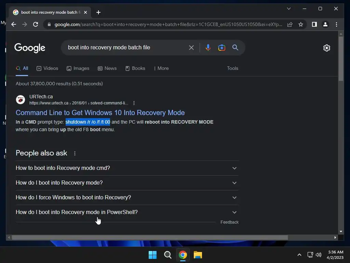The height and width of the screenshot is (263, 350).
Task: Open a new tab with the plus button
Action: point(98,12)
